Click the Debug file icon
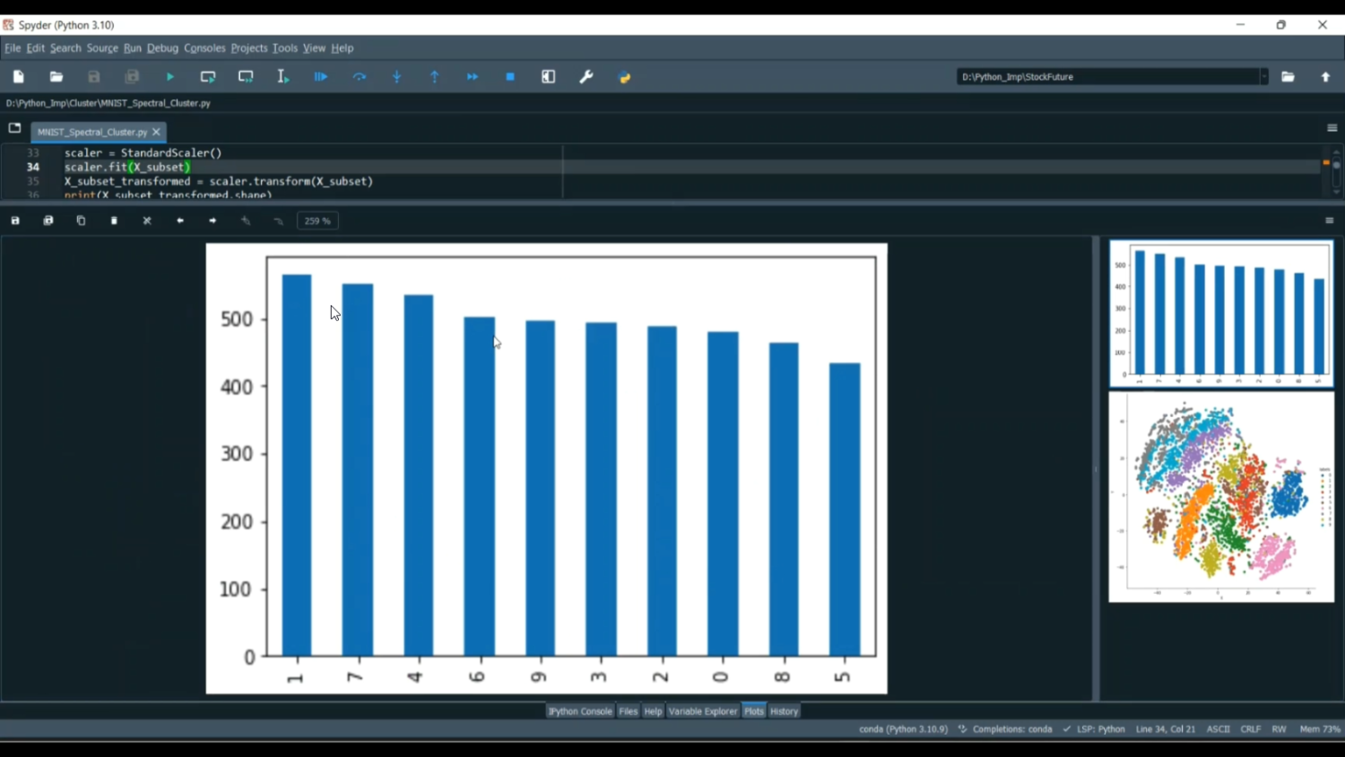 (321, 77)
